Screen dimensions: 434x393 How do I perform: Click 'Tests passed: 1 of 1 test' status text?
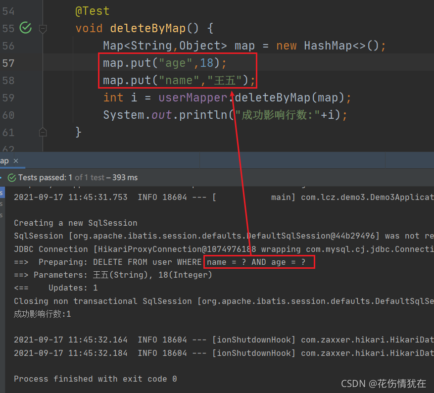[61, 177]
